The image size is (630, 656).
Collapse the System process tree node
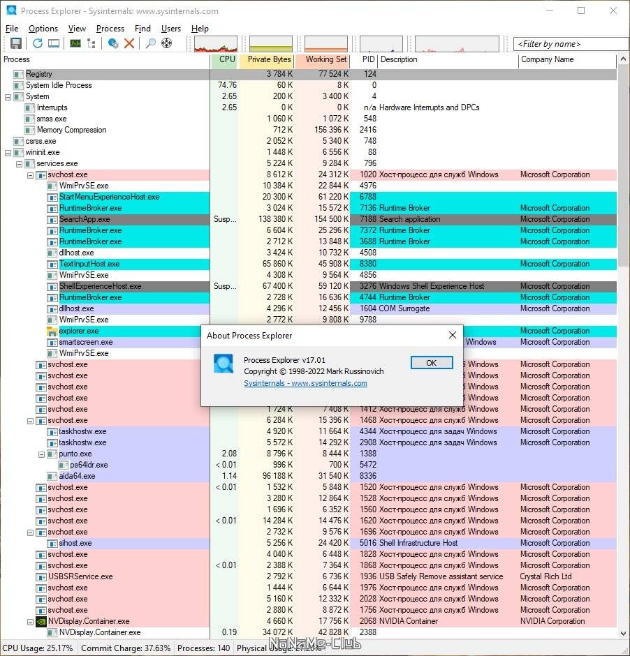tap(8, 97)
